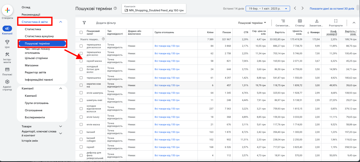360x162 pixels.
Task: Add a filter via Додати фільтр field
Action: (x=106, y=23)
